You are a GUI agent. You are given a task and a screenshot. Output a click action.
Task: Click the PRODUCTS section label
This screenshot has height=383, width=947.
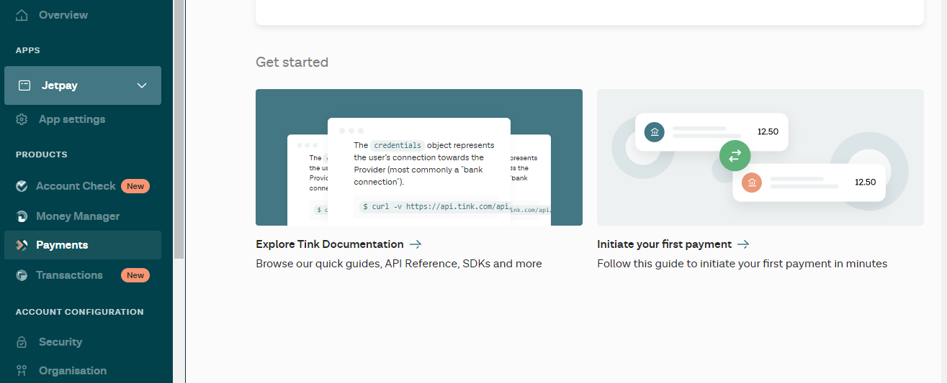[x=42, y=154]
